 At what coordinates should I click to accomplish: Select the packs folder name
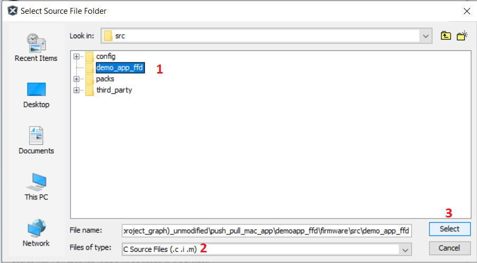105,79
